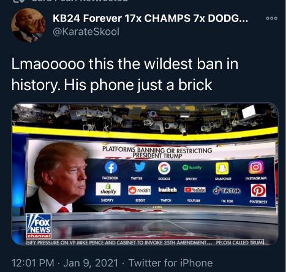Click the Twitch logo
This screenshot has height=272, width=286.
coord(168,190)
